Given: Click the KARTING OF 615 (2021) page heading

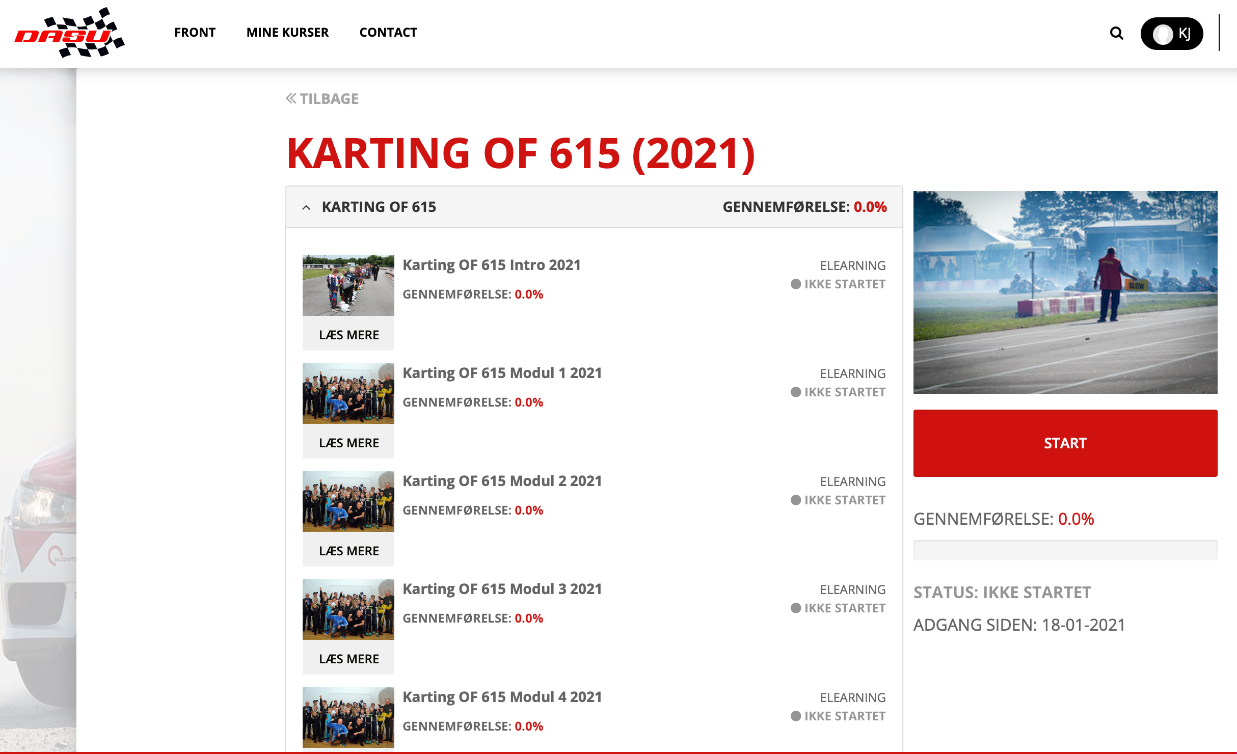Looking at the screenshot, I should tap(521, 153).
